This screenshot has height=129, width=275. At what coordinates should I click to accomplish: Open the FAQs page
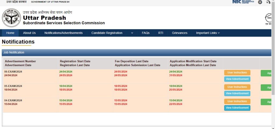146,33
